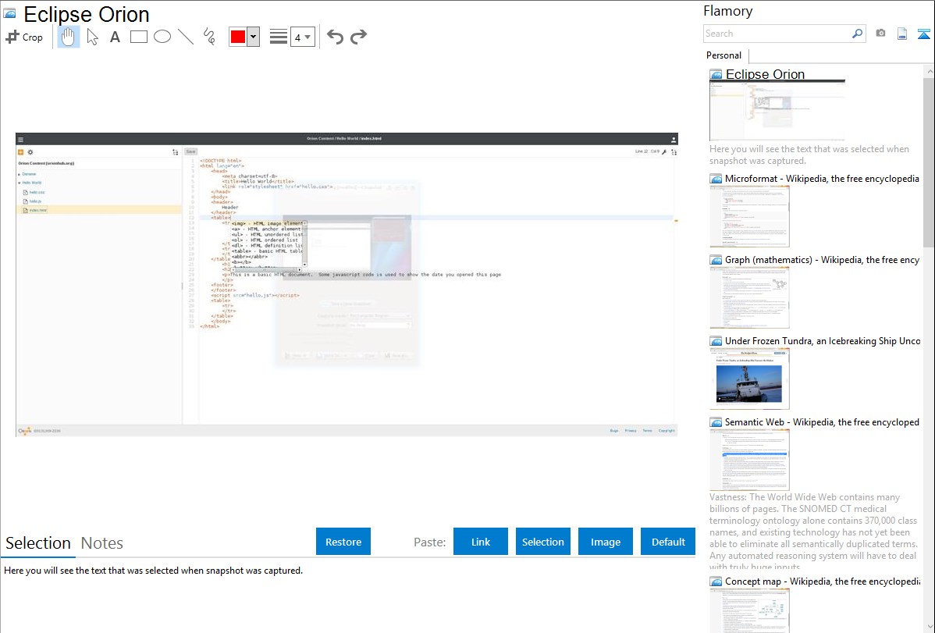Click the red color swatch
Viewport: 935px width, 633px height.
[238, 37]
